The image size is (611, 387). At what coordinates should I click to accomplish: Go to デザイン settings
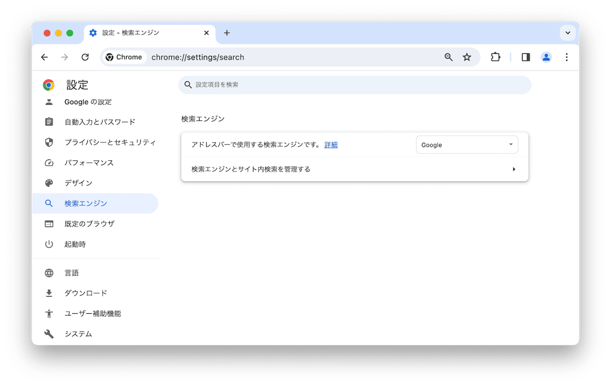(78, 183)
